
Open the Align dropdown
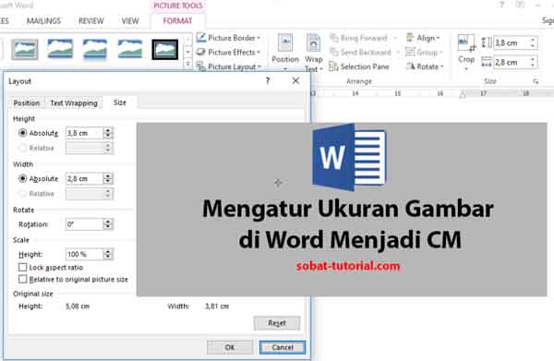423,38
